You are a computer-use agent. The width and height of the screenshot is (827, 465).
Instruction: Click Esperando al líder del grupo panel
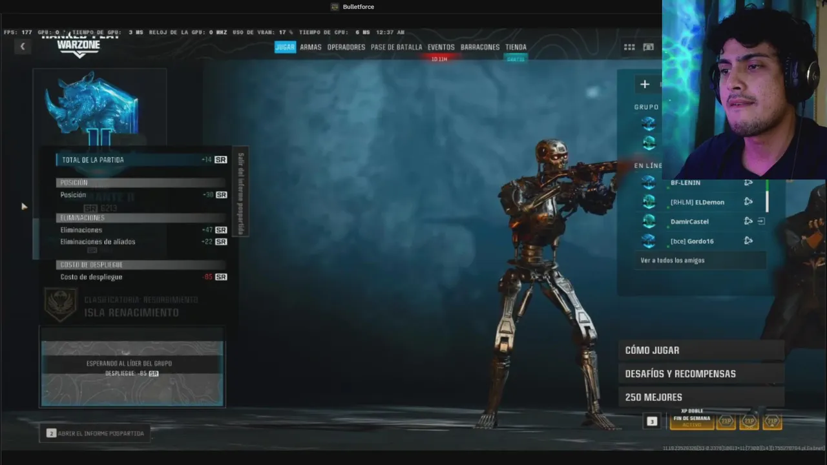132,367
